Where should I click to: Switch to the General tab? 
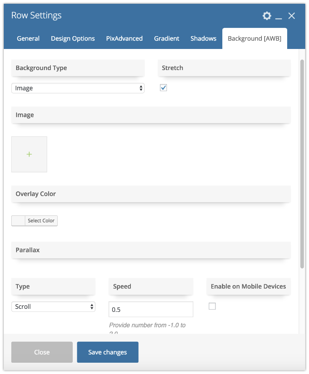pyautogui.click(x=28, y=38)
